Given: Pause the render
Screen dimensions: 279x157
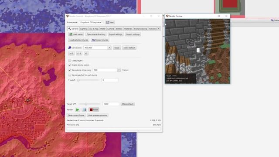Looking at the screenshot, I should pos(85,109).
